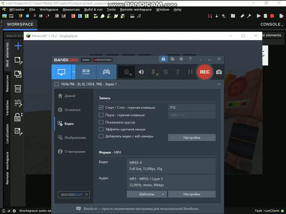Enable Добавлять видео с веб-камеры checkbox
Viewport: 286px width, 214px height.
pyautogui.click(x=101, y=136)
